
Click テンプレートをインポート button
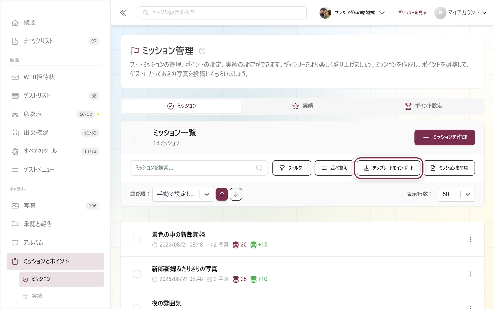pyautogui.click(x=389, y=168)
